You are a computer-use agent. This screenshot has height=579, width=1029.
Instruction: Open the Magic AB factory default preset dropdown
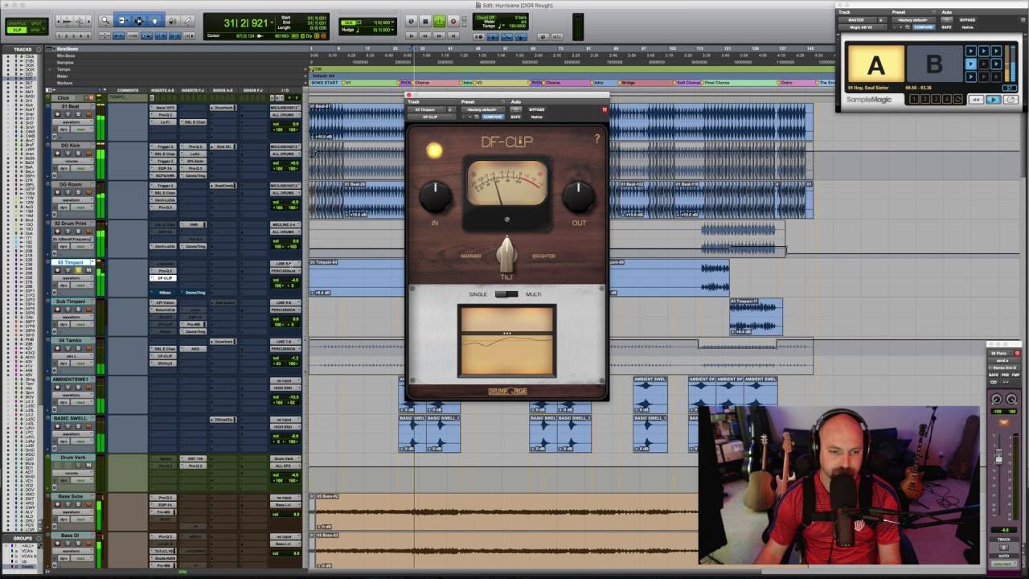point(914,20)
